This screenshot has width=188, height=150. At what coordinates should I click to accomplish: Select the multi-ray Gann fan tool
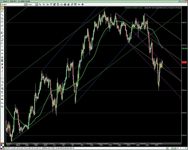point(2,32)
